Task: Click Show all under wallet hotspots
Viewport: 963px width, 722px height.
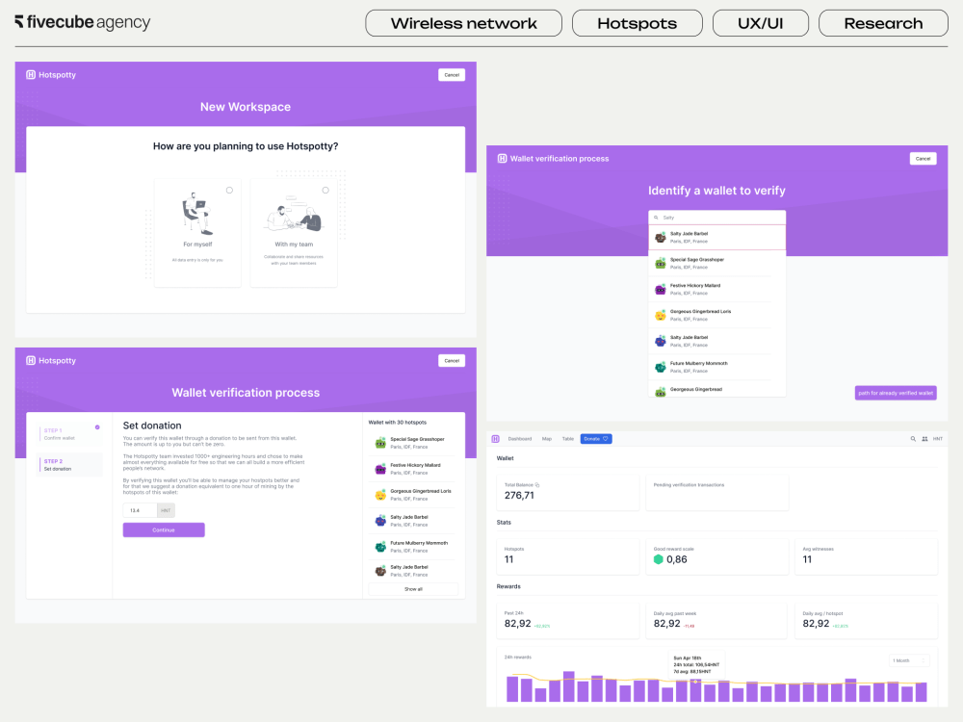Action: click(413, 589)
